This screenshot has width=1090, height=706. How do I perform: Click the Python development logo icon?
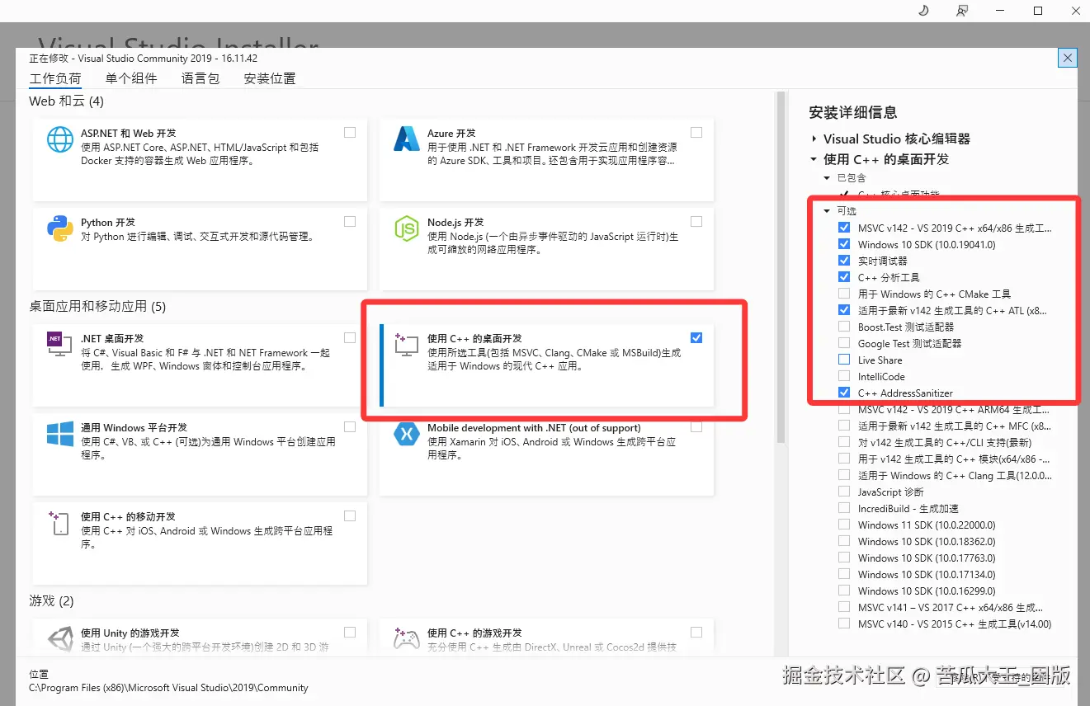point(60,228)
